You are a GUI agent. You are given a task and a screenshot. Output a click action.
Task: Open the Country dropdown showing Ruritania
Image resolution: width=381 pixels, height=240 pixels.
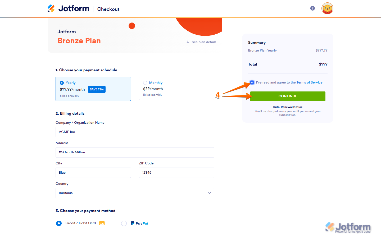click(x=135, y=193)
